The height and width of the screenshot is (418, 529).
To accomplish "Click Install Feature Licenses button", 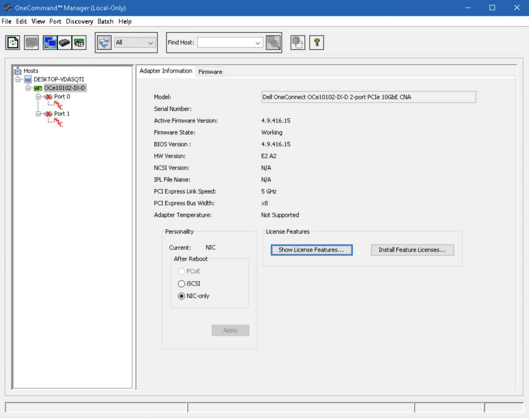I will tap(412, 250).
